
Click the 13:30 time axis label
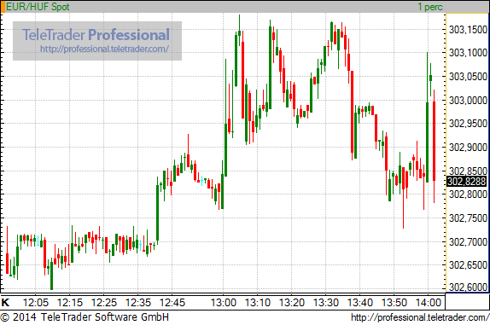tap(326, 303)
